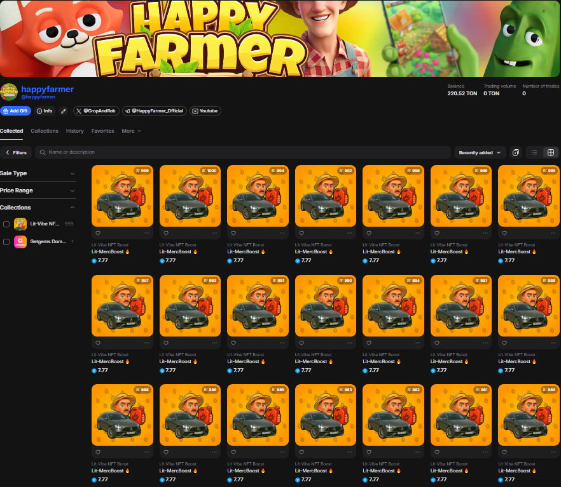Open the Youtube link
The height and width of the screenshot is (487, 561).
(205, 111)
